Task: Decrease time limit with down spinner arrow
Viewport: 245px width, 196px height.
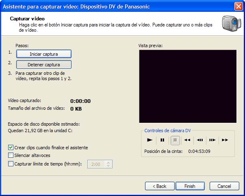Action: tap(108, 166)
